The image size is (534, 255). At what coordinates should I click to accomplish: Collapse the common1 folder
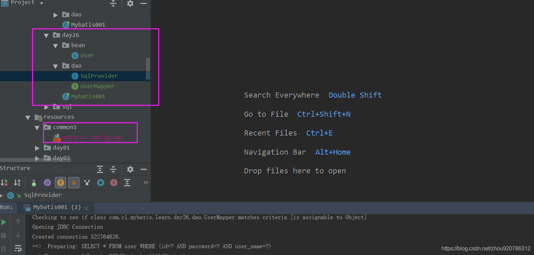(x=37, y=127)
